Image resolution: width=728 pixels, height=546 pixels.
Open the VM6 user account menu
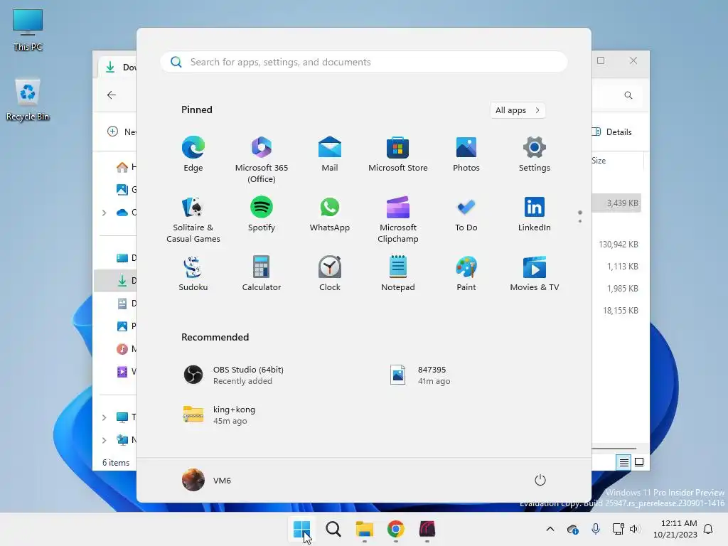point(207,480)
